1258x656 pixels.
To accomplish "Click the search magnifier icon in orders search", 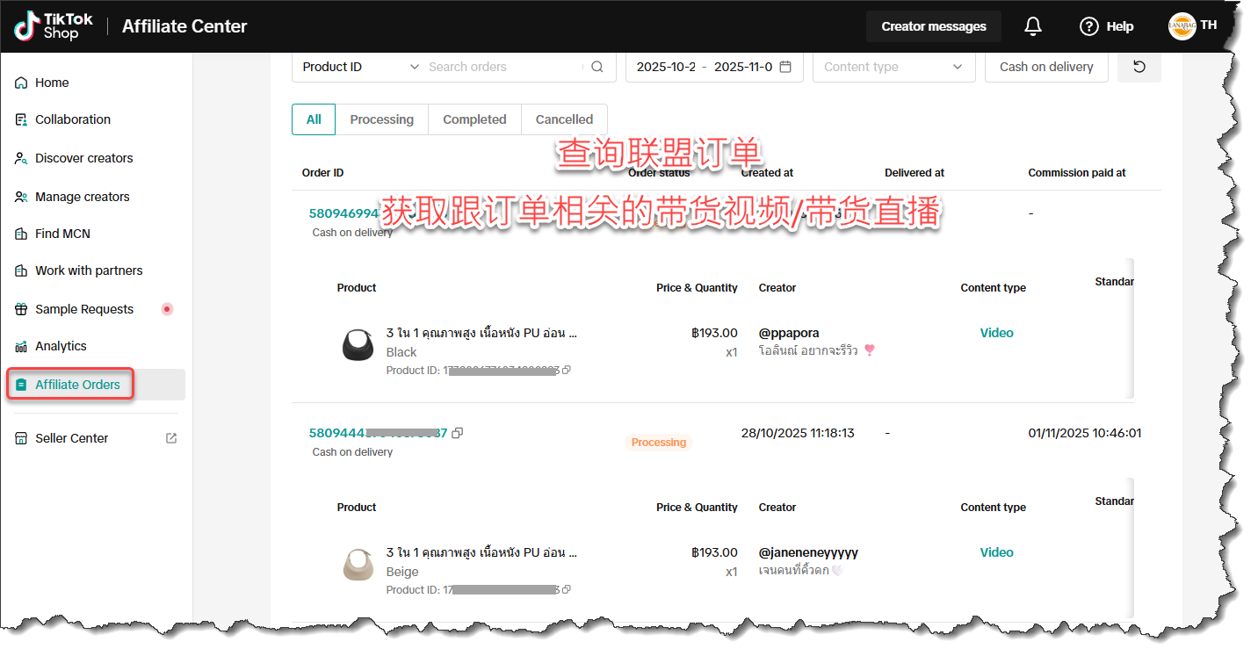I will (x=597, y=67).
